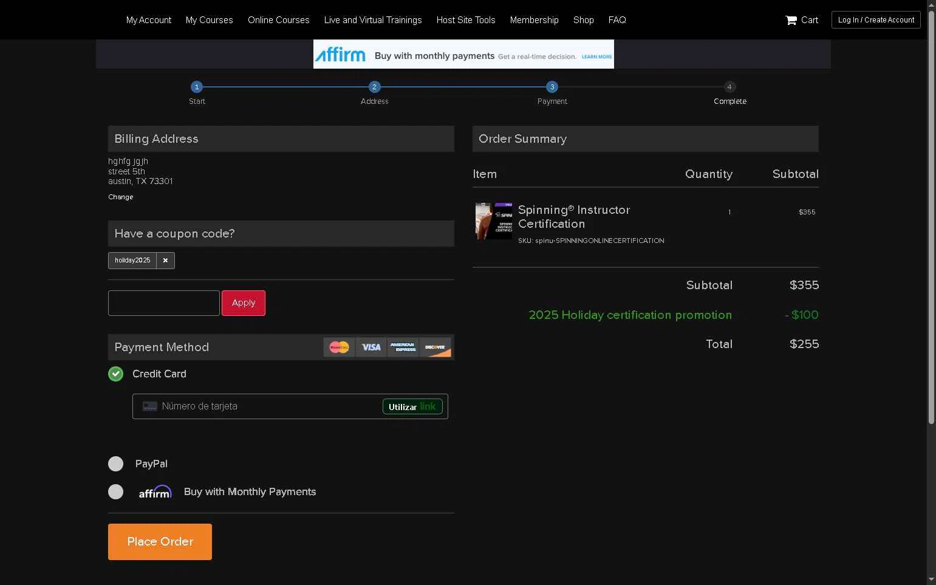Open My Account menu

(x=149, y=20)
